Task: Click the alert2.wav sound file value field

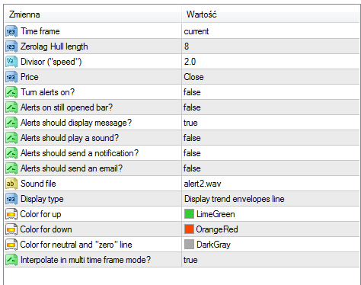Action: tap(270, 184)
